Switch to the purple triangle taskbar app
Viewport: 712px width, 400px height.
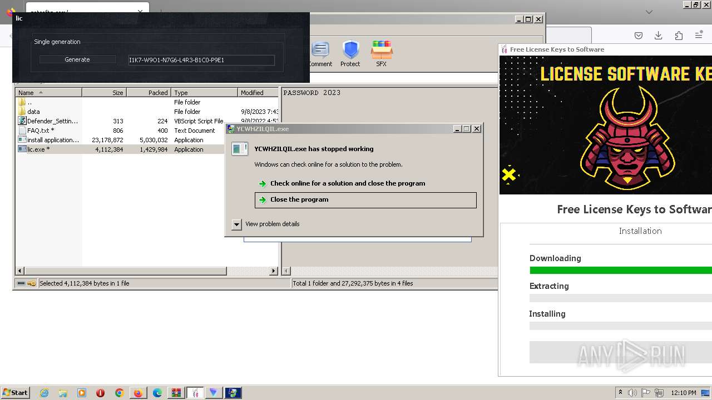[x=214, y=393]
